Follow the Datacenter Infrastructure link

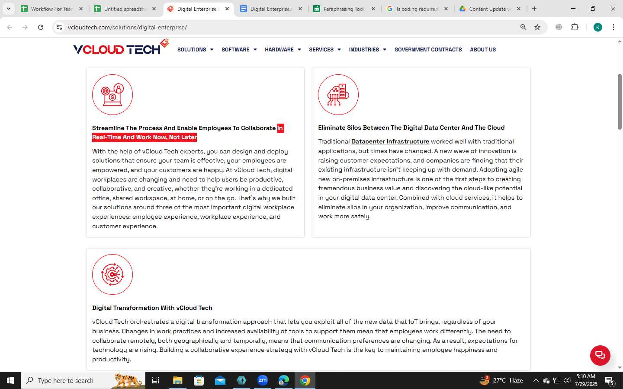[x=390, y=141]
